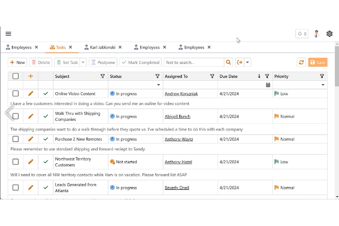Image resolution: width=339 pixels, height=226 pixels.
Task: Mark Walk Thru with Shipping Companies as completed with the checkmark icon
Action: tap(46, 116)
